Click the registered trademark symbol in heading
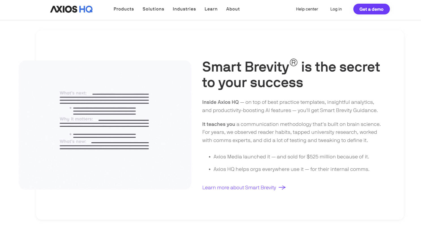Viewport: 421px width, 241px height. point(294,62)
